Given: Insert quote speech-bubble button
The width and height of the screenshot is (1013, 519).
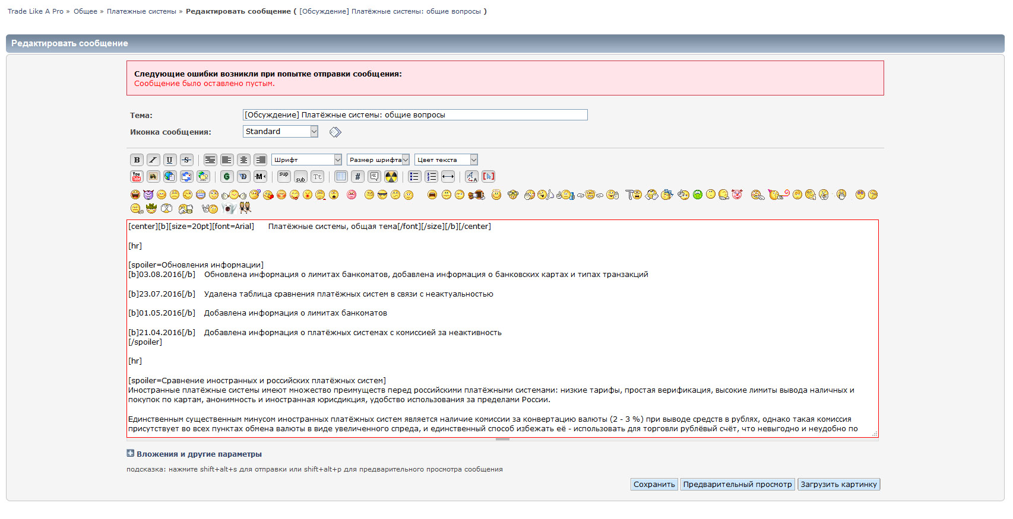Looking at the screenshot, I should (374, 176).
